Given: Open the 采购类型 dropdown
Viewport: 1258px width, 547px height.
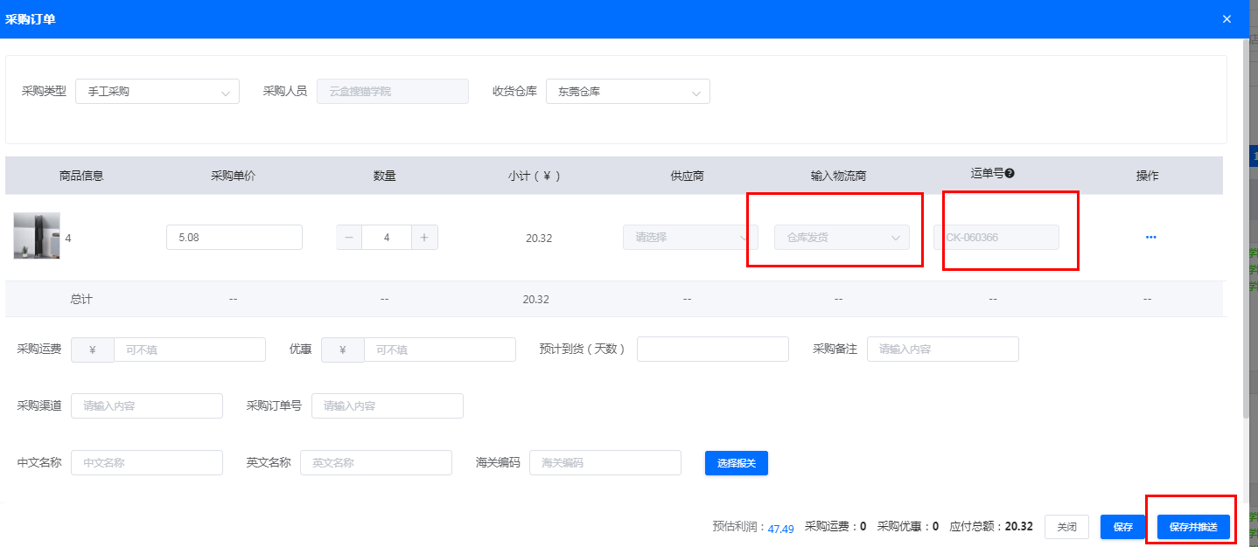Looking at the screenshot, I should [x=157, y=92].
